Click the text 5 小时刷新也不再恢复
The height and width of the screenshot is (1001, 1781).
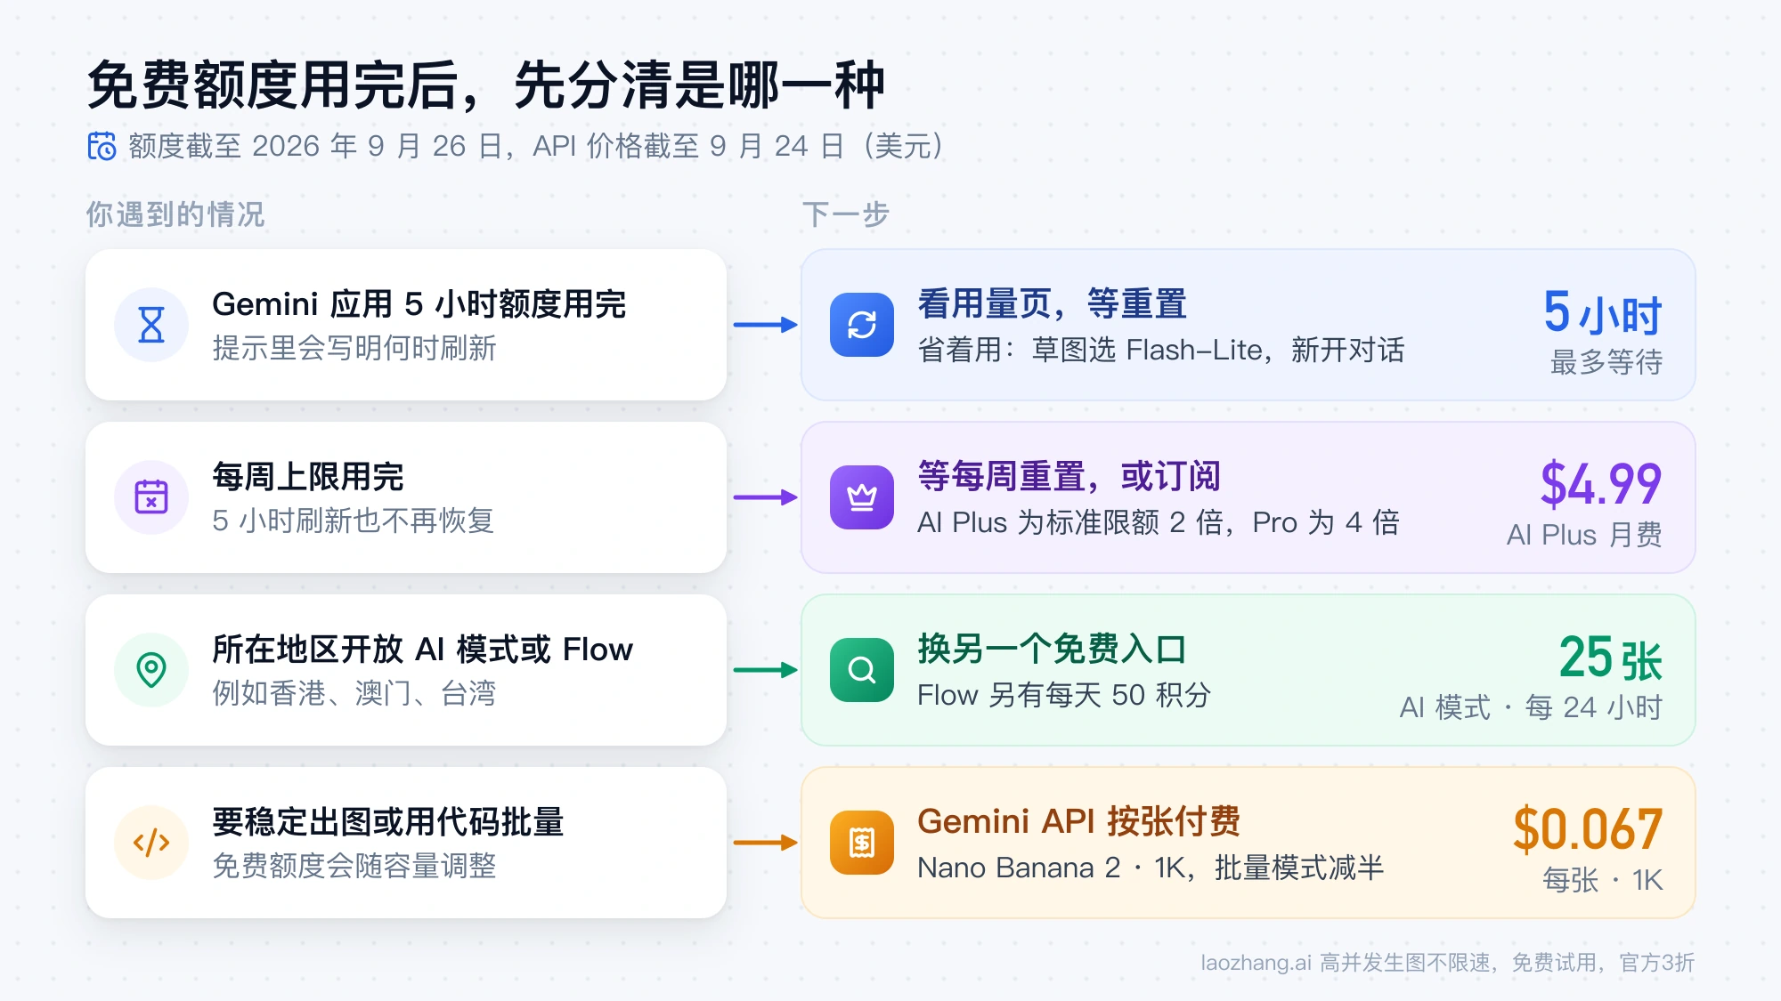(354, 521)
